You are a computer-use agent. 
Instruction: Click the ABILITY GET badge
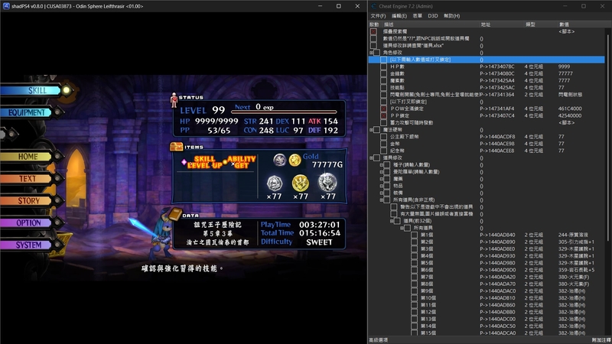tap(242, 162)
